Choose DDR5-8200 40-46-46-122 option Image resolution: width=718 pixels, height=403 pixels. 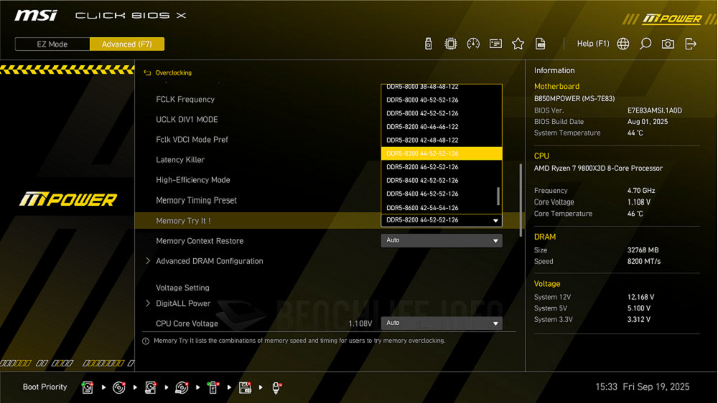(x=442, y=127)
